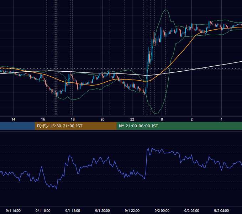Screen dimensions: 242x214
Task: Click the oscillator peak just after 23:00
Action: 148,148
